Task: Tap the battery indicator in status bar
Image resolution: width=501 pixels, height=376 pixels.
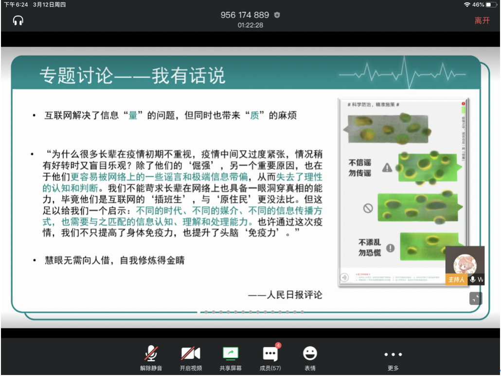Action: click(x=491, y=4)
